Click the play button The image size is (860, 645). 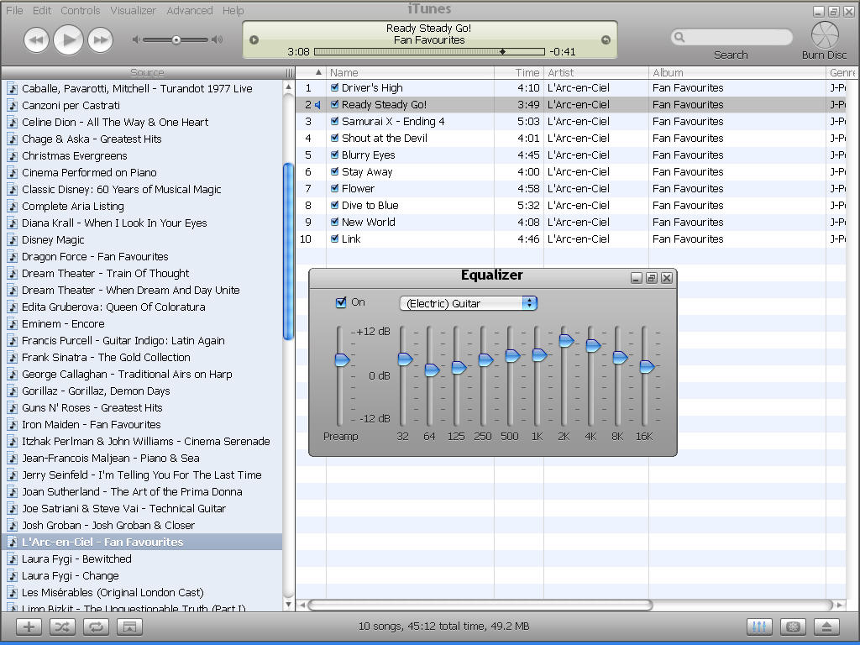(68, 39)
